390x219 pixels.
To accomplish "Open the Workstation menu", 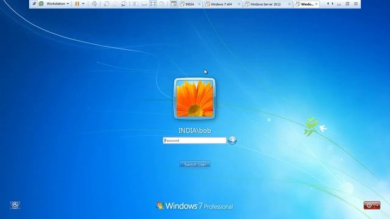I will [x=58, y=4].
